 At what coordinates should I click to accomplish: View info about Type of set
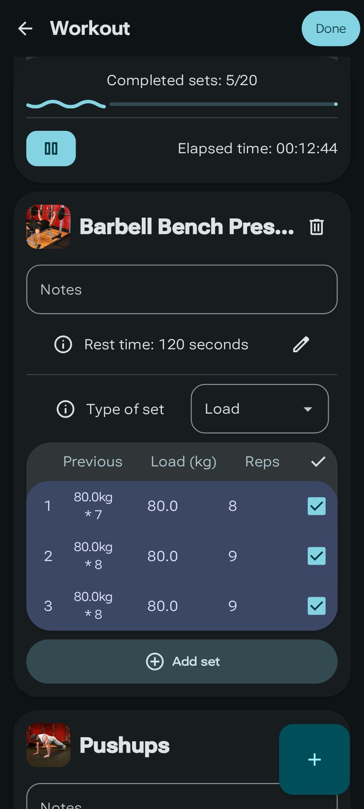coord(65,409)
